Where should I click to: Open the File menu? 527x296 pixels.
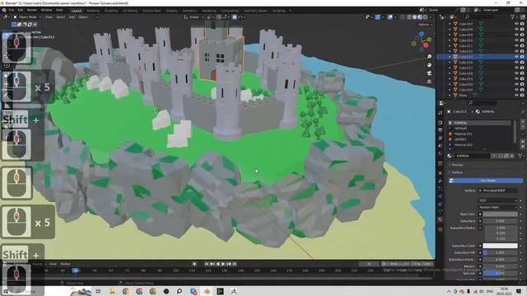12,10
